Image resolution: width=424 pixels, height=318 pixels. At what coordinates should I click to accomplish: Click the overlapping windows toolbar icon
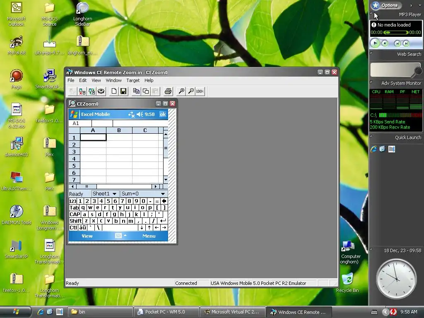pyautogui.click(x=146, y=92)
